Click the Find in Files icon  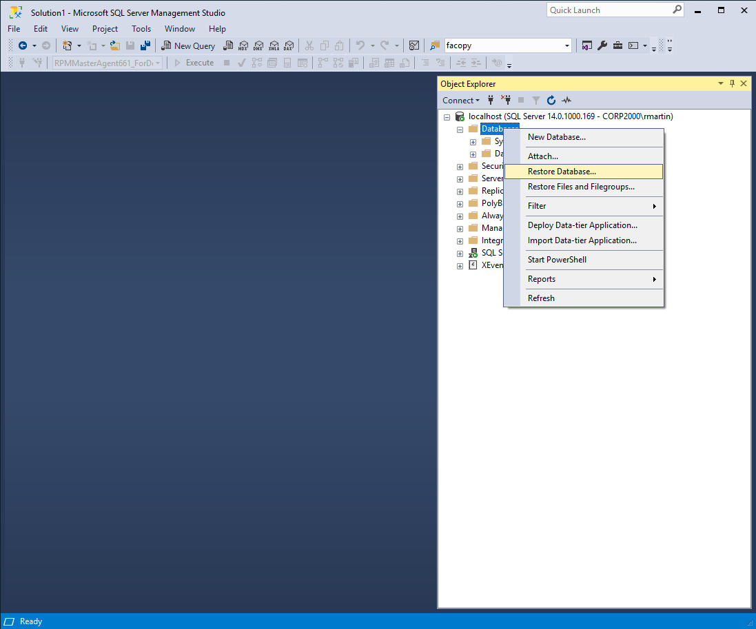click(434, 45)
